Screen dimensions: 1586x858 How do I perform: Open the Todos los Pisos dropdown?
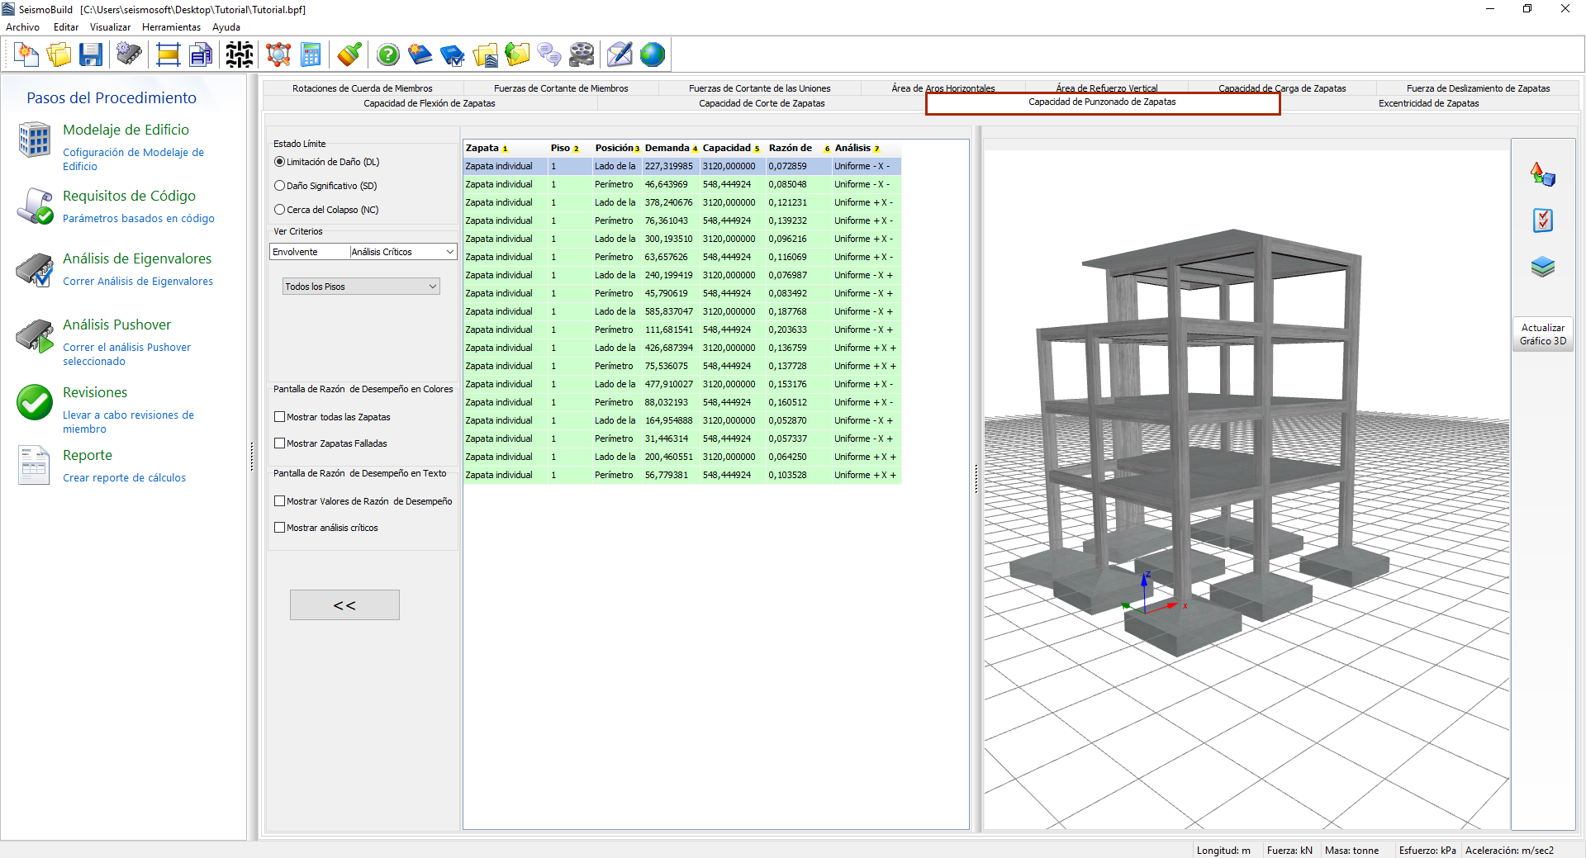coord(361,287)
